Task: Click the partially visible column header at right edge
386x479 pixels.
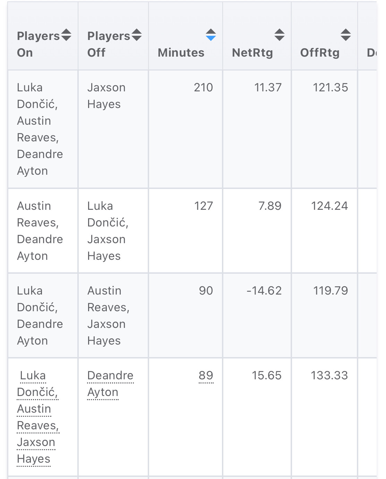Action: pyautogui.click(x=371, y=53)
